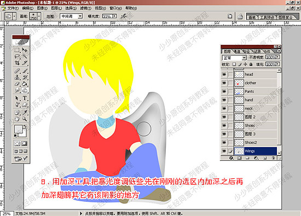Select the Eraser tool

click(x=17, y=84)
